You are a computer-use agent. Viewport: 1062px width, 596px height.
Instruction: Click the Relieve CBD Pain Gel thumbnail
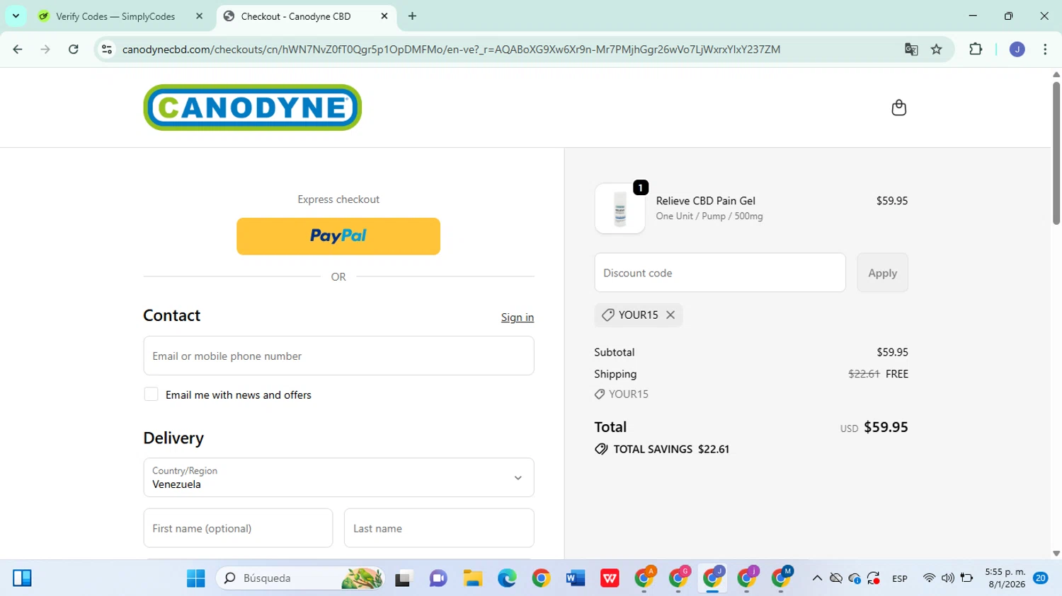619,209
